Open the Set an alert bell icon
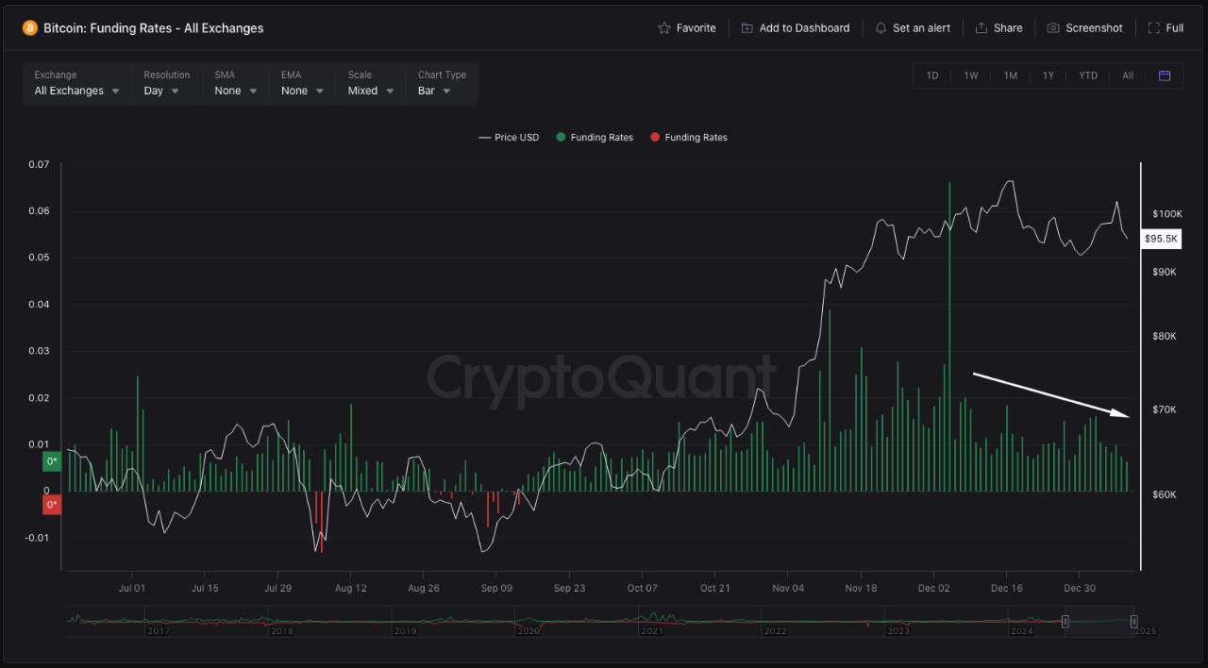This screenshot has width=1208, height=668. click(x=880, y=27)
